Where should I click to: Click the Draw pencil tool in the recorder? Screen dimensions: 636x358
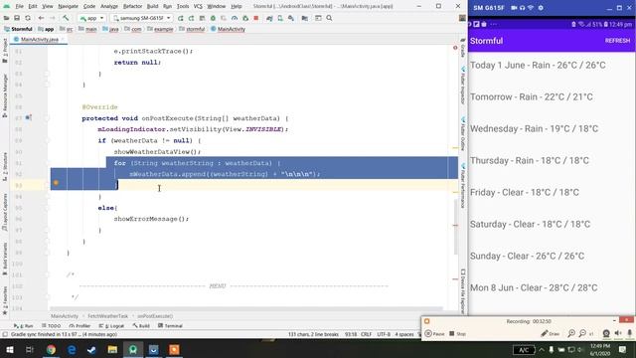550,334
